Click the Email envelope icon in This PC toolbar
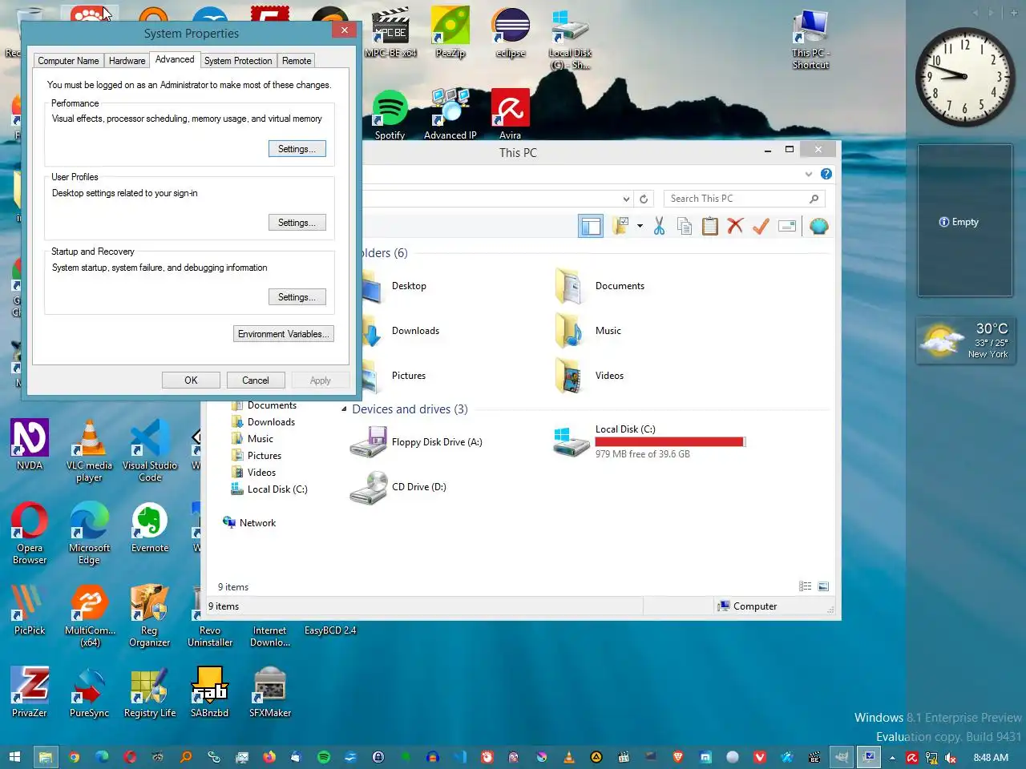 [x=787, y=227]
